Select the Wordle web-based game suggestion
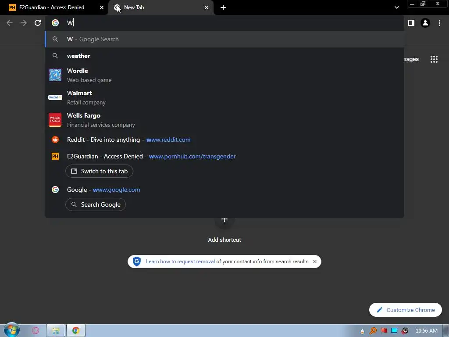449x337 pixels. (224, 75)
